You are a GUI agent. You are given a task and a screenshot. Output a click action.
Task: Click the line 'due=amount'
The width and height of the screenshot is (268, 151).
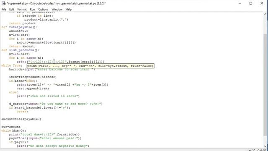pyautogui.click(x=11, y=127)
